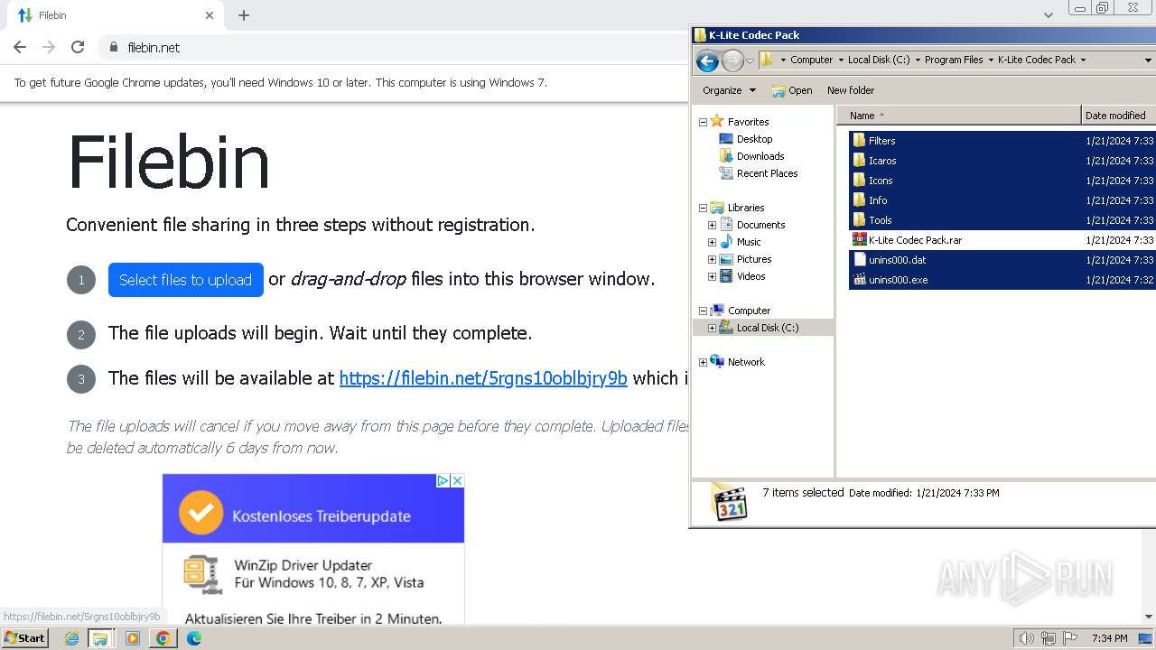Open a new Chrome tab

[244, 15]
